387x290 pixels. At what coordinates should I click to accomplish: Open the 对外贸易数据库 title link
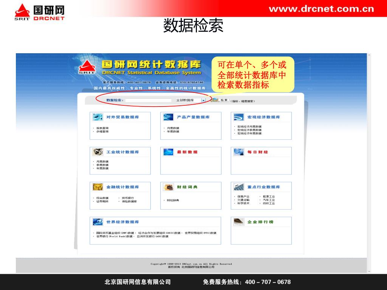(x=123, y=117)
